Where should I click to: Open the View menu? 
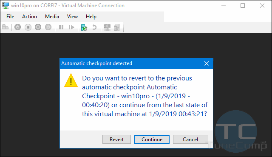click(x=73, y=17)
